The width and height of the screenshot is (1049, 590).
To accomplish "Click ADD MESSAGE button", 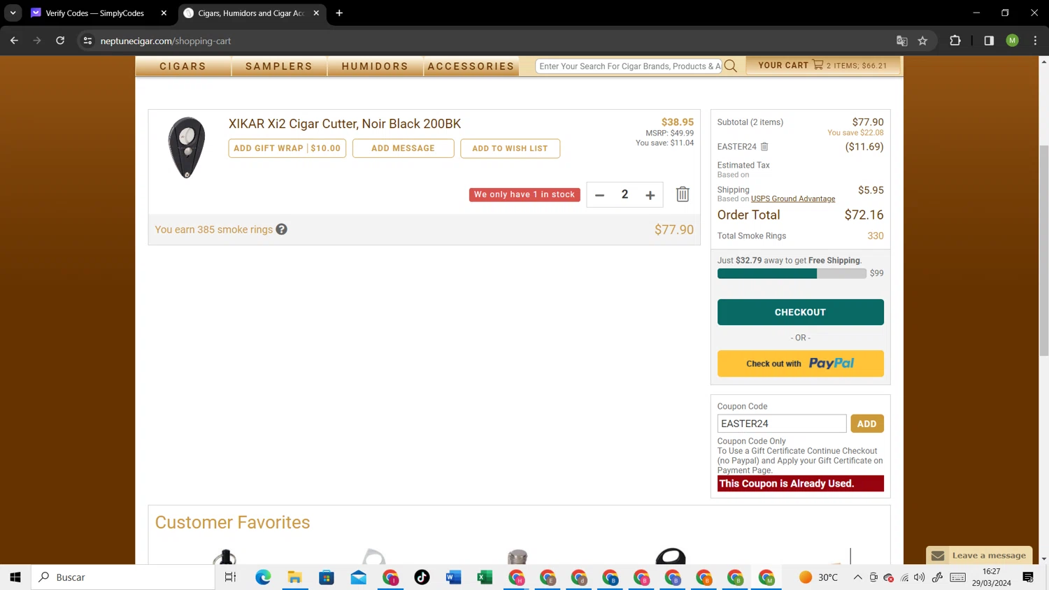I will coord(403,148).
